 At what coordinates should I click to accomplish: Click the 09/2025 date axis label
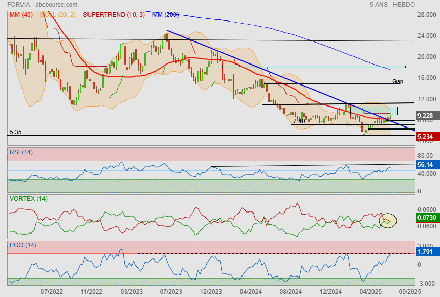[410, 292]
